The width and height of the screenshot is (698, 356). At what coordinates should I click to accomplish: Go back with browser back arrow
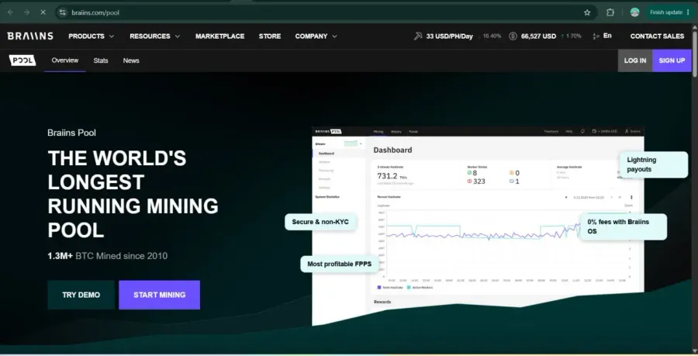(x=10, y=12)
